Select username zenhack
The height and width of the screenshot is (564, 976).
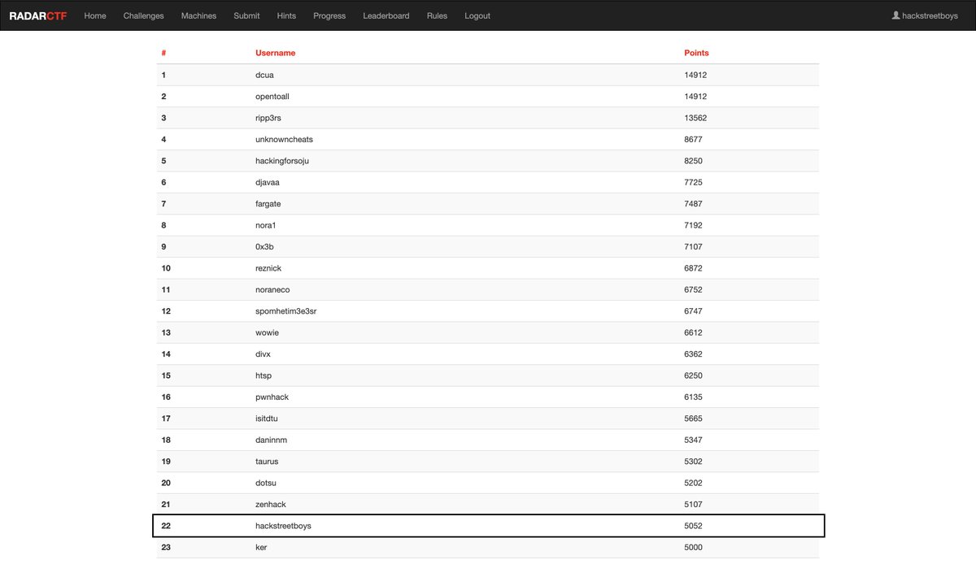pos(271,504)
